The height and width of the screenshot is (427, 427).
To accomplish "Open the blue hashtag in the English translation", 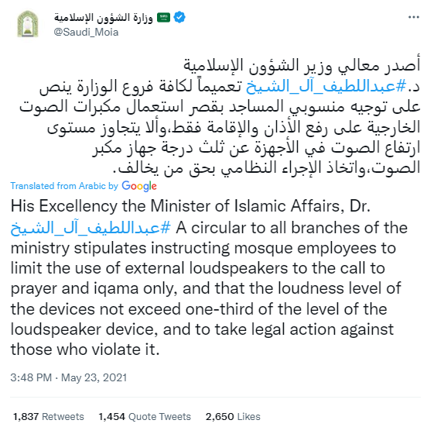I will point(91,228).
